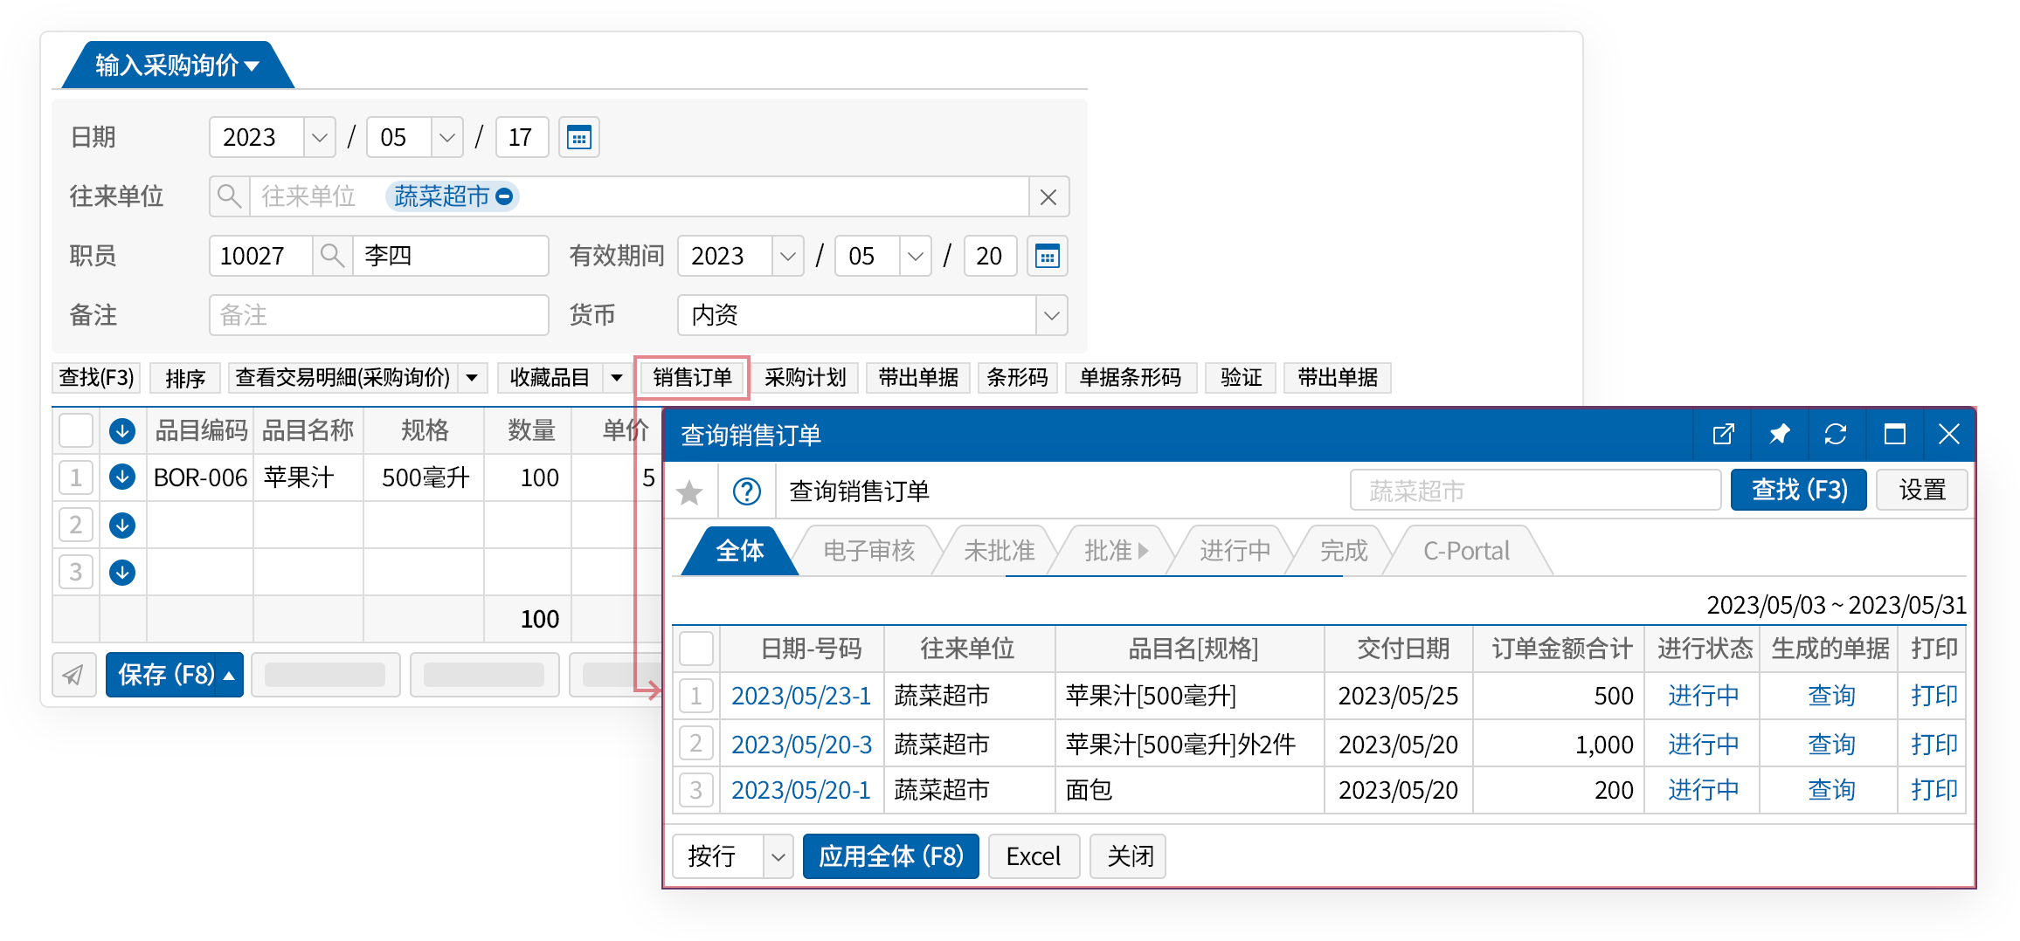The image size is (2020, 941).
Task: Clear the 往来单位 field with X
Action: (1048, 197)
